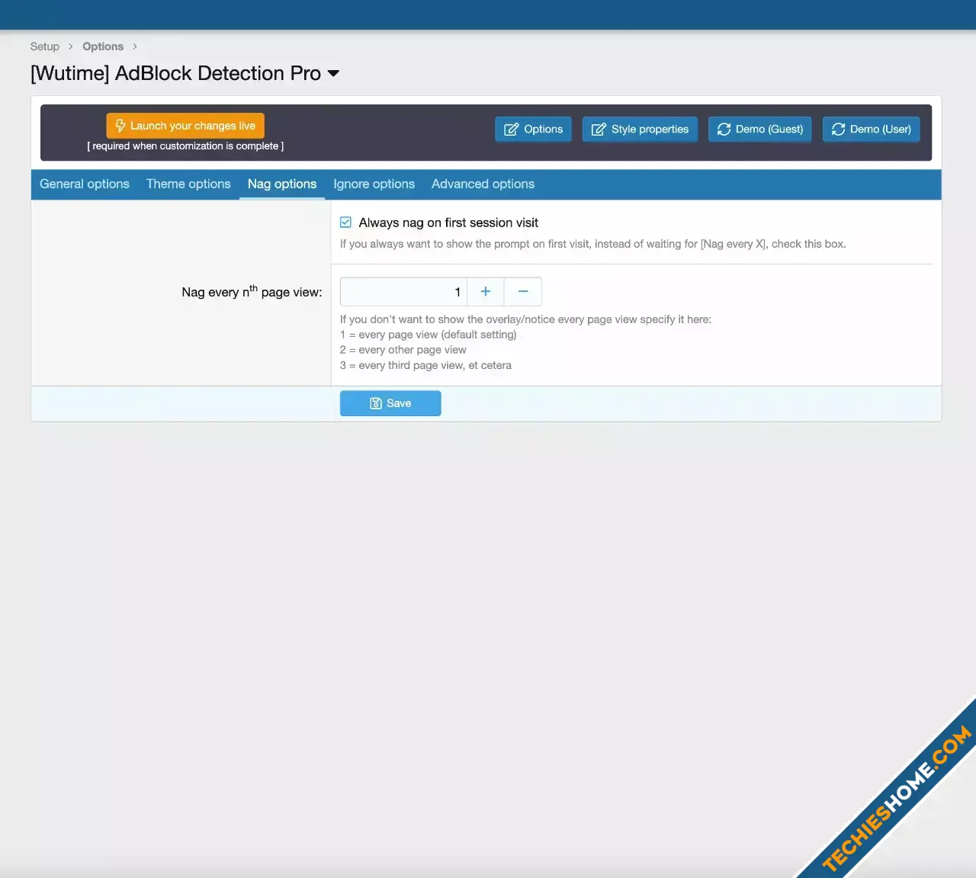Click the refresh icon on Demo (Guest)
The image size is (976, 878).
(724, 129)
